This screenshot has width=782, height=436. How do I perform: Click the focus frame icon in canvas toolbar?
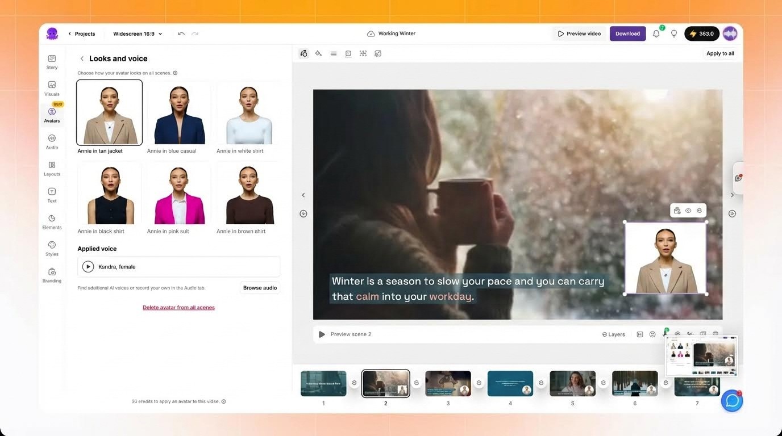pos(363,53)
